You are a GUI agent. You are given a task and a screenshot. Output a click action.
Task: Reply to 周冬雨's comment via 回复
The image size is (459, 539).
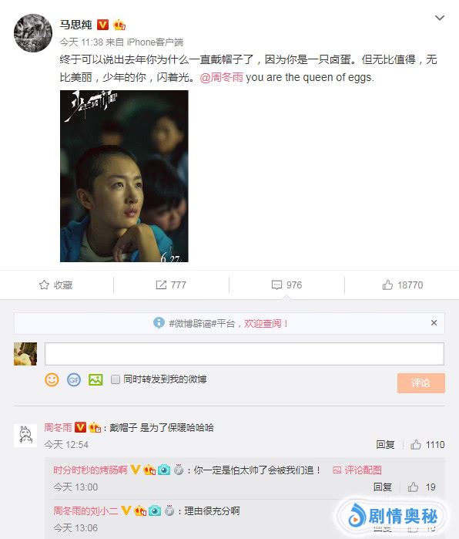click(x=385, y=444)
